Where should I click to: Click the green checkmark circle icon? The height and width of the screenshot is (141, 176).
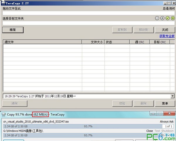click(167, 18)
